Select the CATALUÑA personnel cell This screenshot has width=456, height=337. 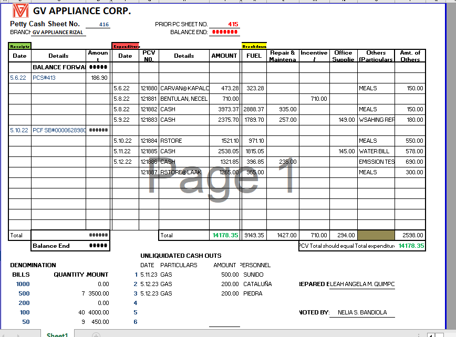[257, 284]
